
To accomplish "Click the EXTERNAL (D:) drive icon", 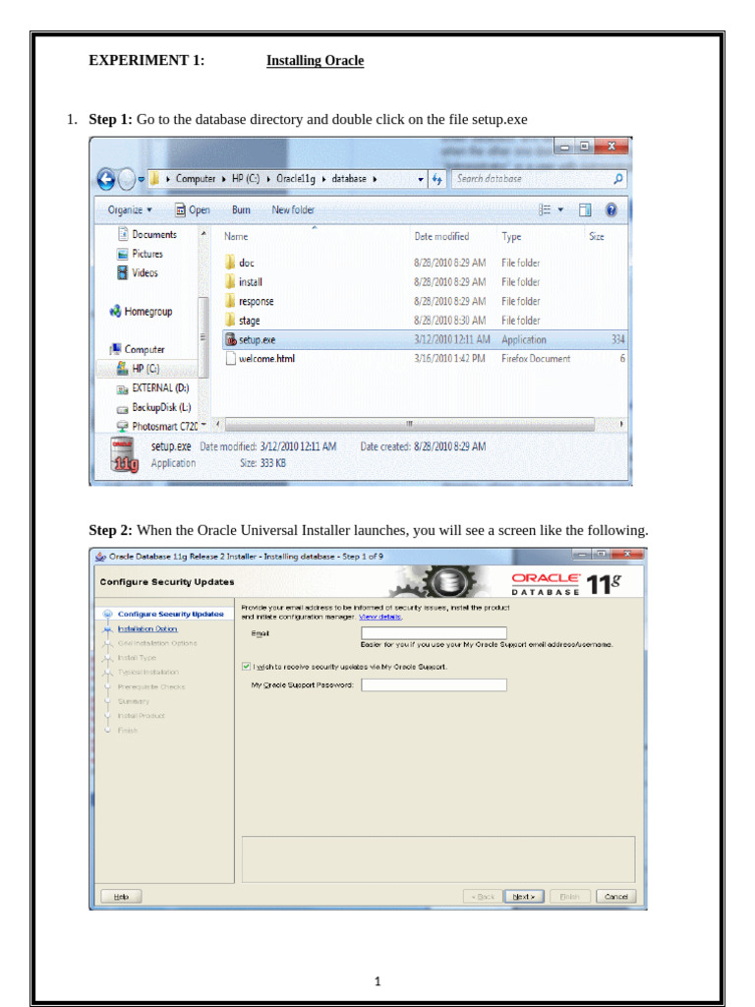I will click(122, 388).
